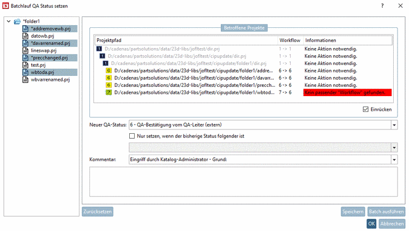This screenshot has height=231, width=409.
Task: Click the Batch ausführen button
Action: point(386,212)
